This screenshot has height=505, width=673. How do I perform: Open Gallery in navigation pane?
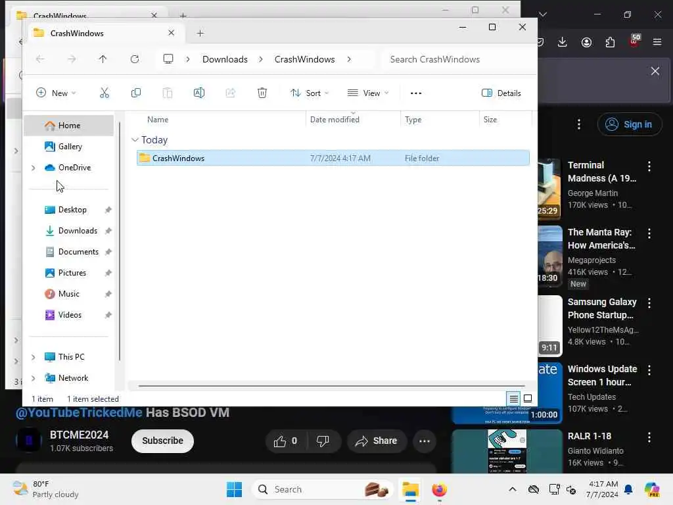[68, 147]
